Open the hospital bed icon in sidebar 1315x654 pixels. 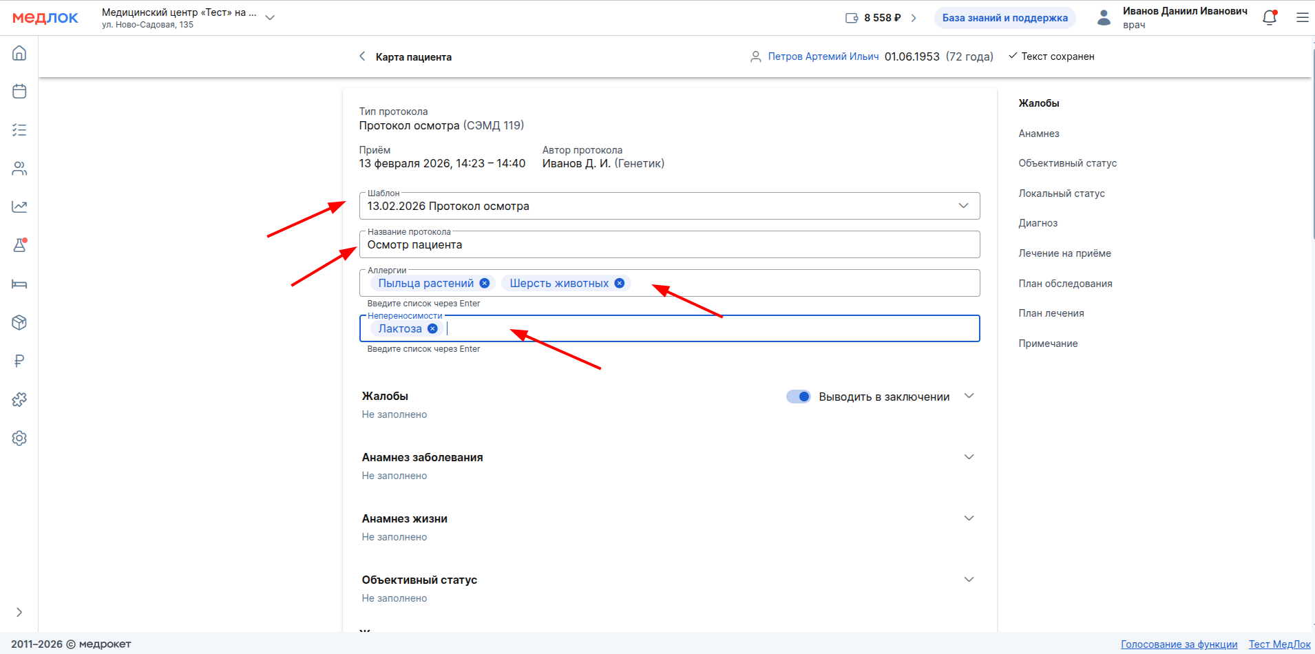[x=19, y=284]
